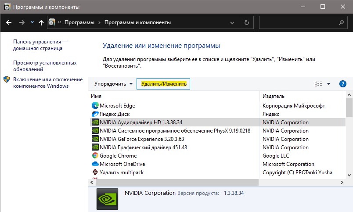Screen dimensions: 353x212
Task: Select the Microsoft OneDrive icon
Action: coord(95,164)
